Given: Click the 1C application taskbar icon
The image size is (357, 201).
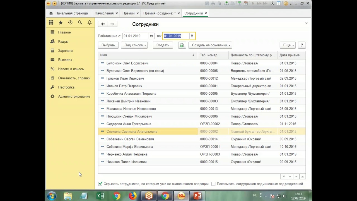Looking at the screenshot, I should [x=181, y=196].
